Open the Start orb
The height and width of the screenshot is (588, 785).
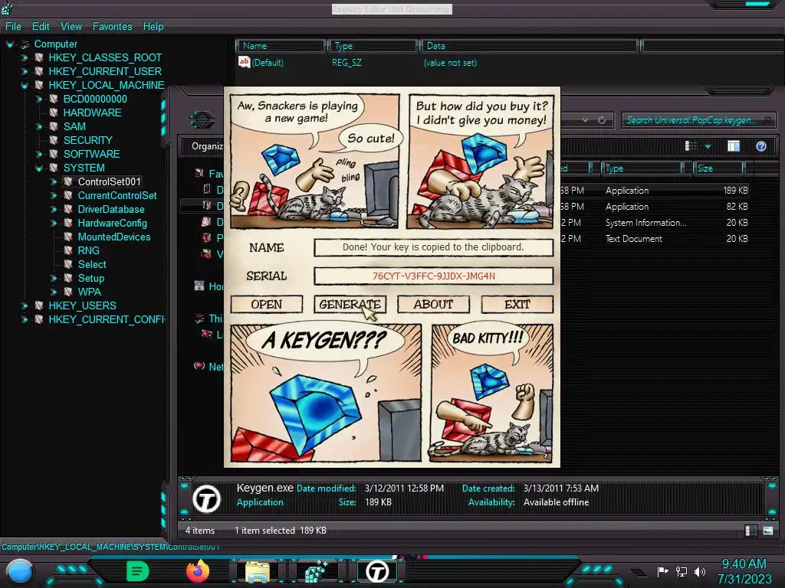(x=19, y=571)
